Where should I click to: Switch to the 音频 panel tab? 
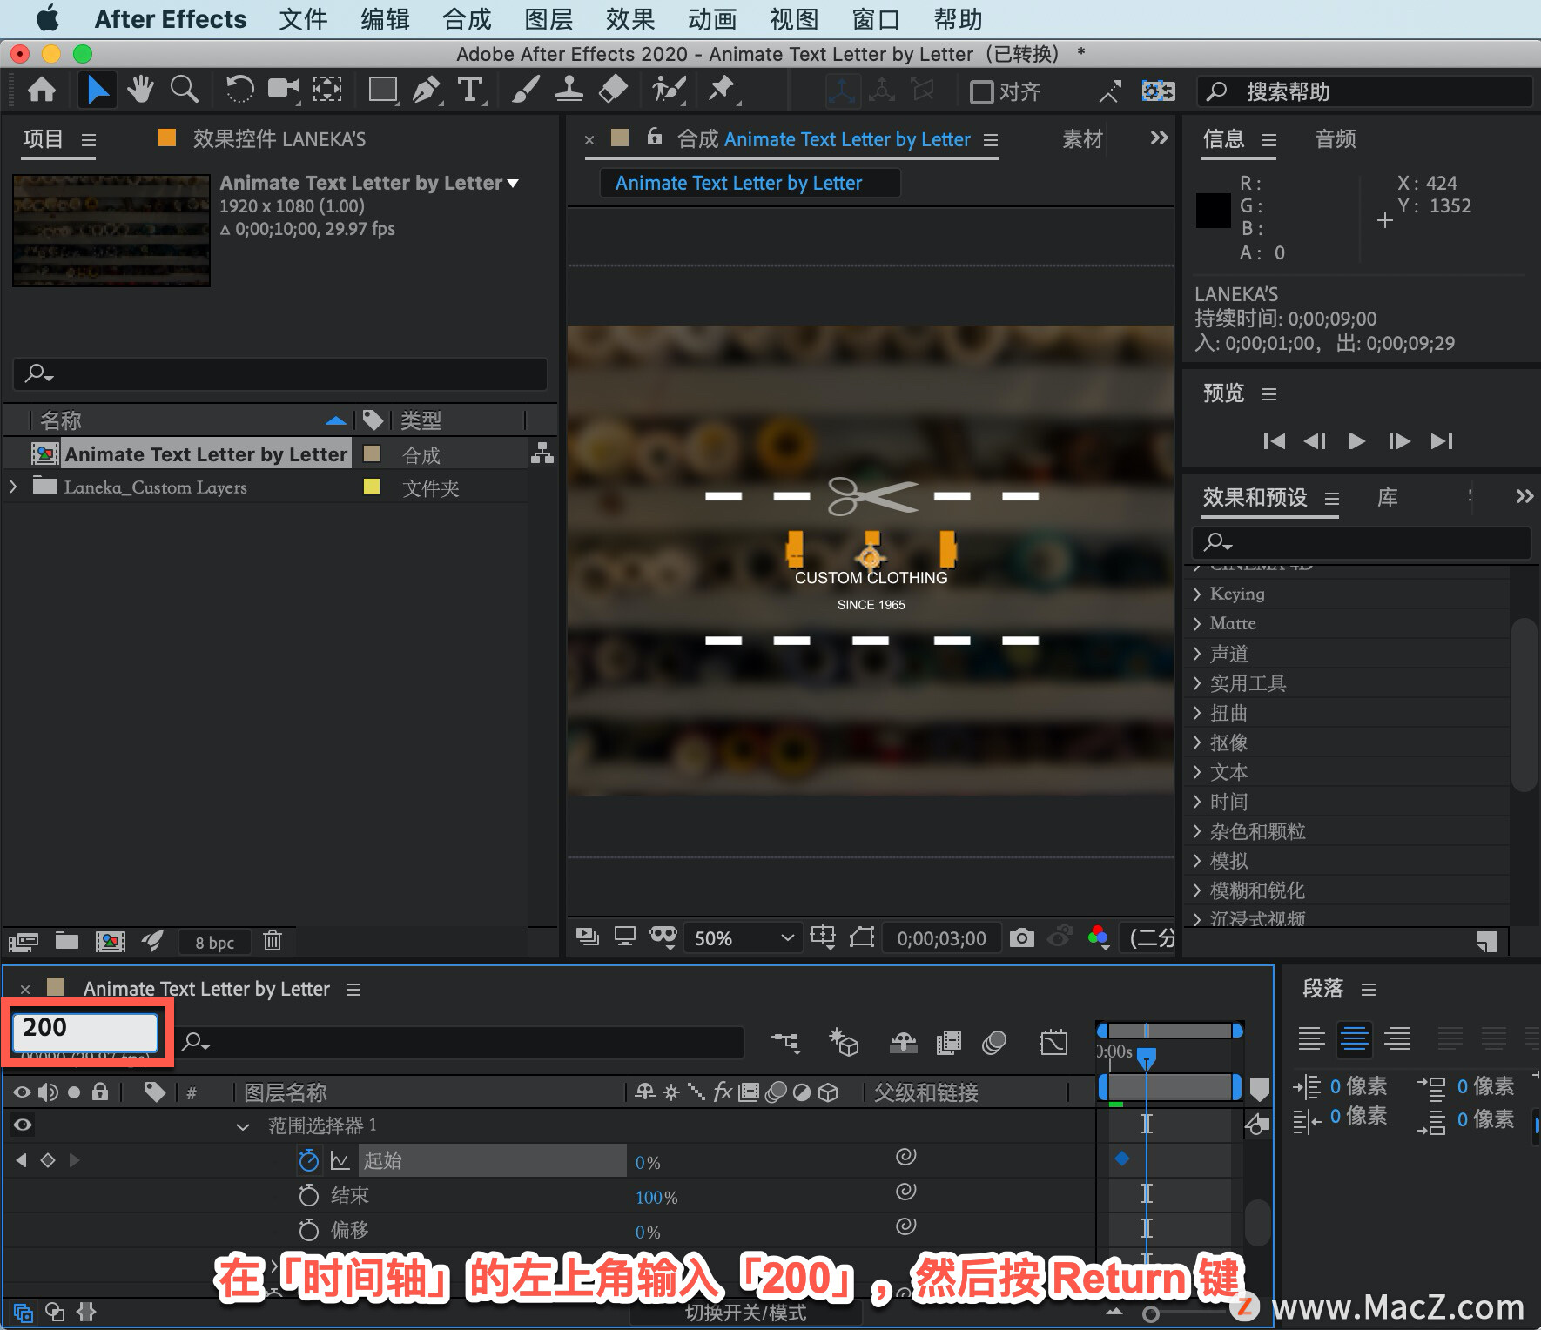coord(1336,139)
